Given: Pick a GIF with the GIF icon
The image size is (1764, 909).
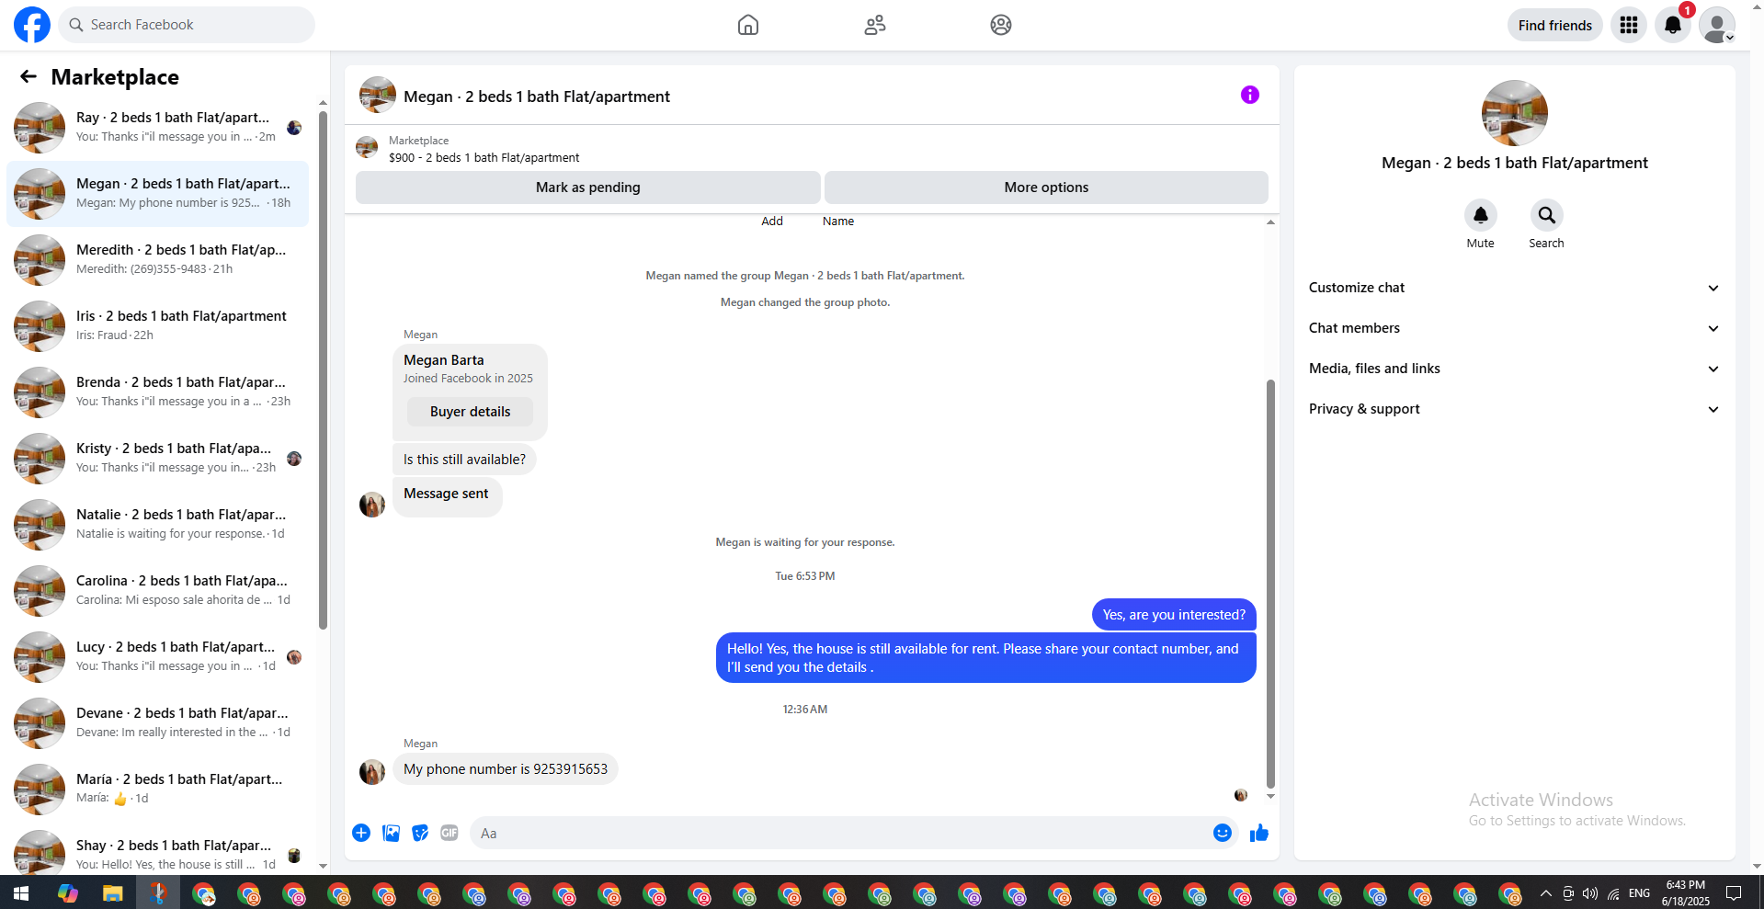Looking at the screenshot, I should click(x=450, y=833).
